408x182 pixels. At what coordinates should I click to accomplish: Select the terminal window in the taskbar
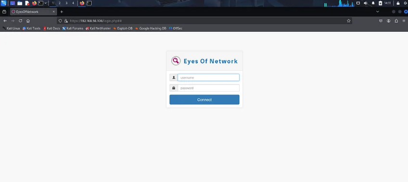[x=89, y=3]
